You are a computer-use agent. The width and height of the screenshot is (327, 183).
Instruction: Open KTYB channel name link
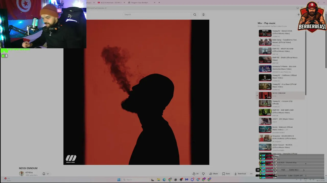click(x=28, y=173)
